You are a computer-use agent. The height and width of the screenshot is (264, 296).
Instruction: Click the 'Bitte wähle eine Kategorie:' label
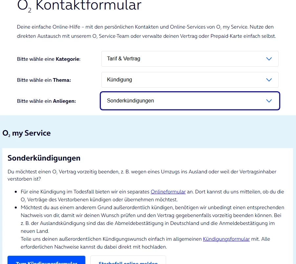coord(49,59)
